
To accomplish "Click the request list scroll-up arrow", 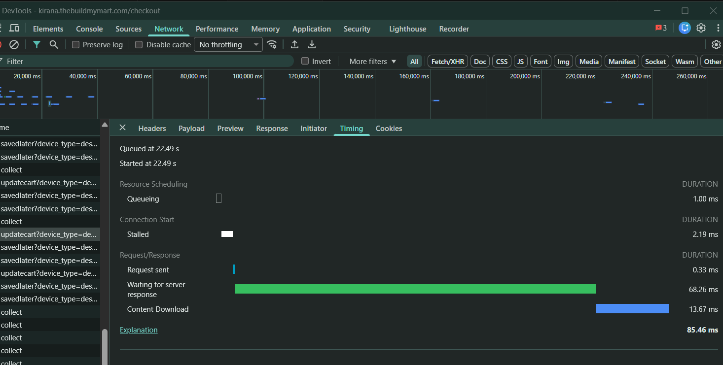I will click(x=104, y=125).
